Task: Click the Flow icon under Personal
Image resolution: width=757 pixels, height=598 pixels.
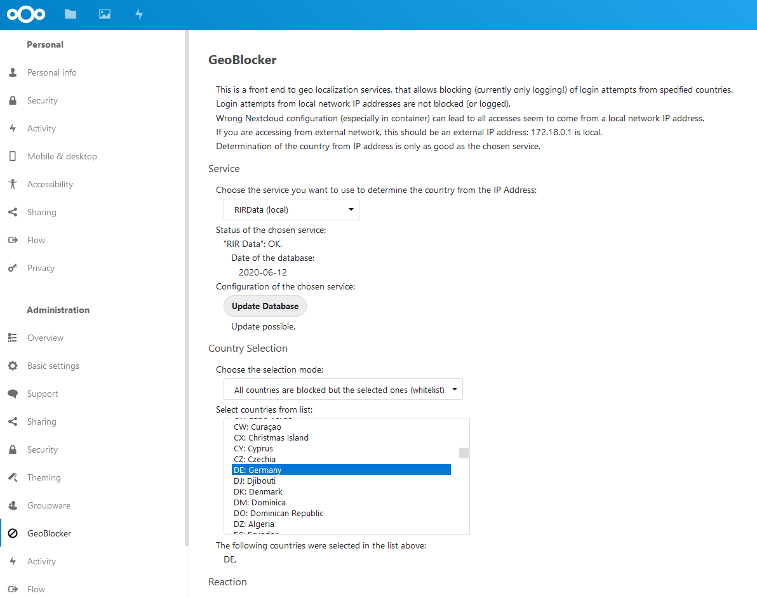Action: 13,241
